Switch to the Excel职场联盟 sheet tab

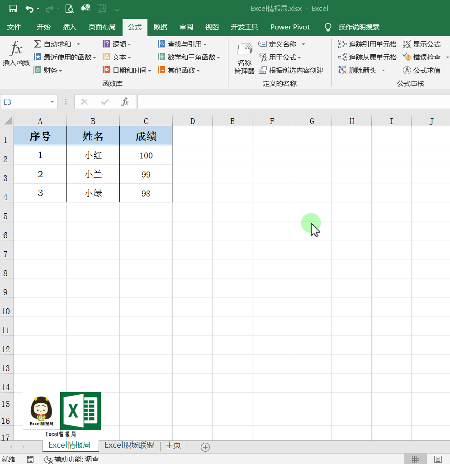tap(129, 445)
